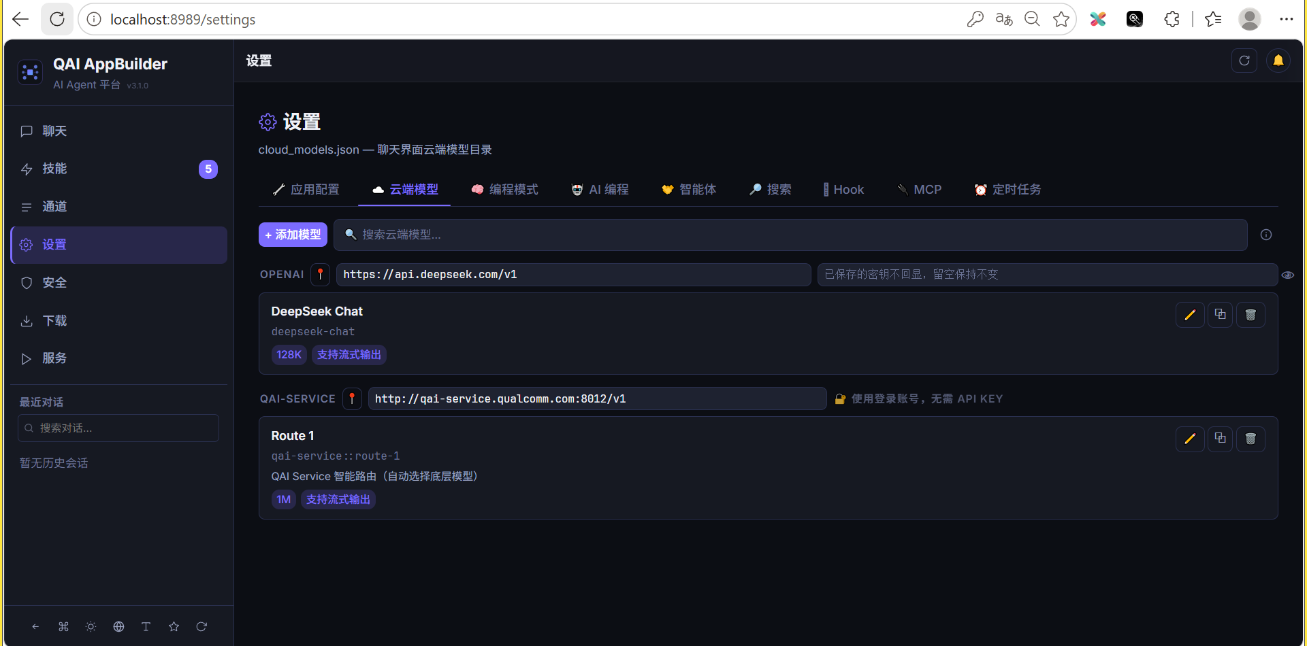
Task: Click the skills badge showing 5
Action: tap(208, 169)
